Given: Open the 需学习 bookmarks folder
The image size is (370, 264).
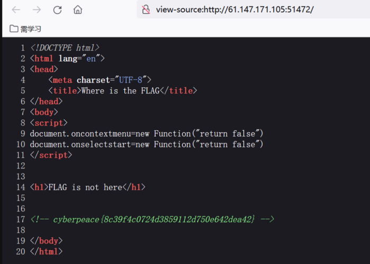Looking at the screenshot, I should click(25, 29).
